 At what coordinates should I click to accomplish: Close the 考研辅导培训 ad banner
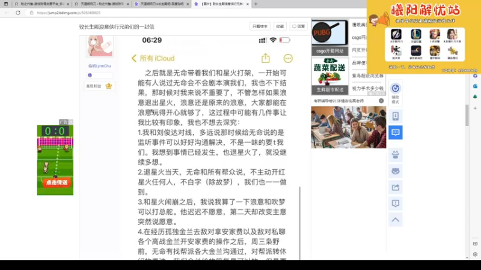(381, 101)
